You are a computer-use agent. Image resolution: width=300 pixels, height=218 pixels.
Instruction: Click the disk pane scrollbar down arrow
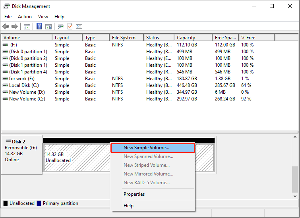[x=295, y=196]
